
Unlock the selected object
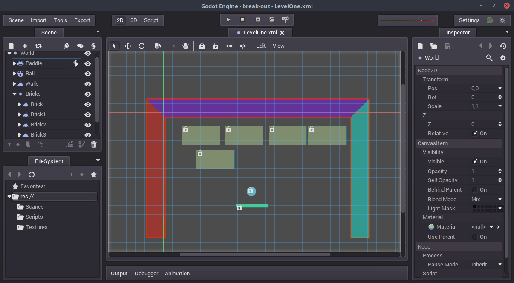click(x=215, y=46)
